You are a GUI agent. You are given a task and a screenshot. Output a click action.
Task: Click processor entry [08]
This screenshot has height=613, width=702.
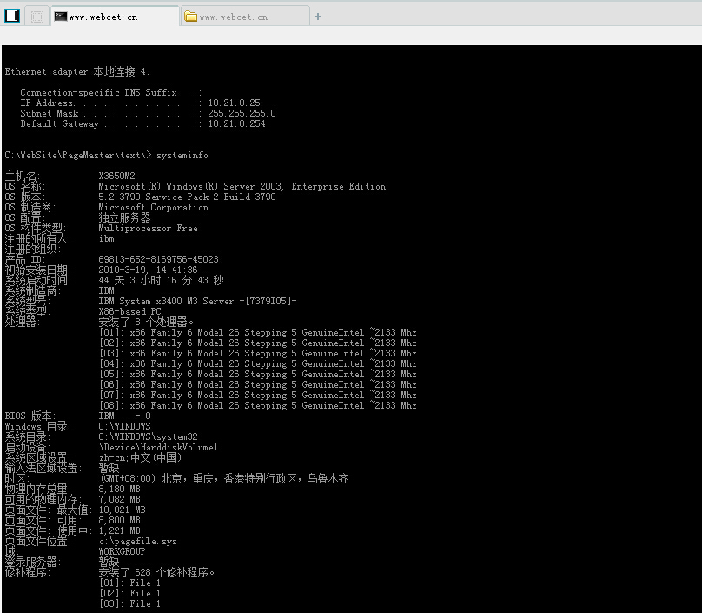point(257,405)
